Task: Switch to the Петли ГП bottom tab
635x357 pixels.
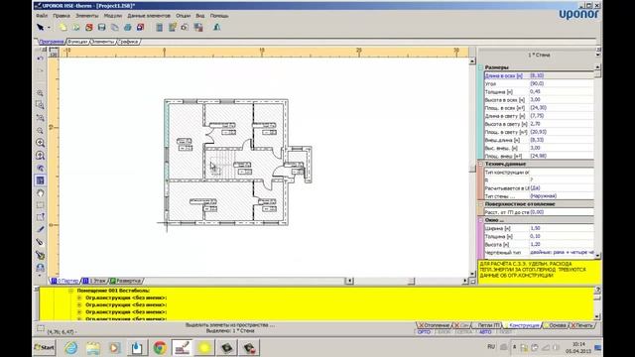Action: point(487,325)
